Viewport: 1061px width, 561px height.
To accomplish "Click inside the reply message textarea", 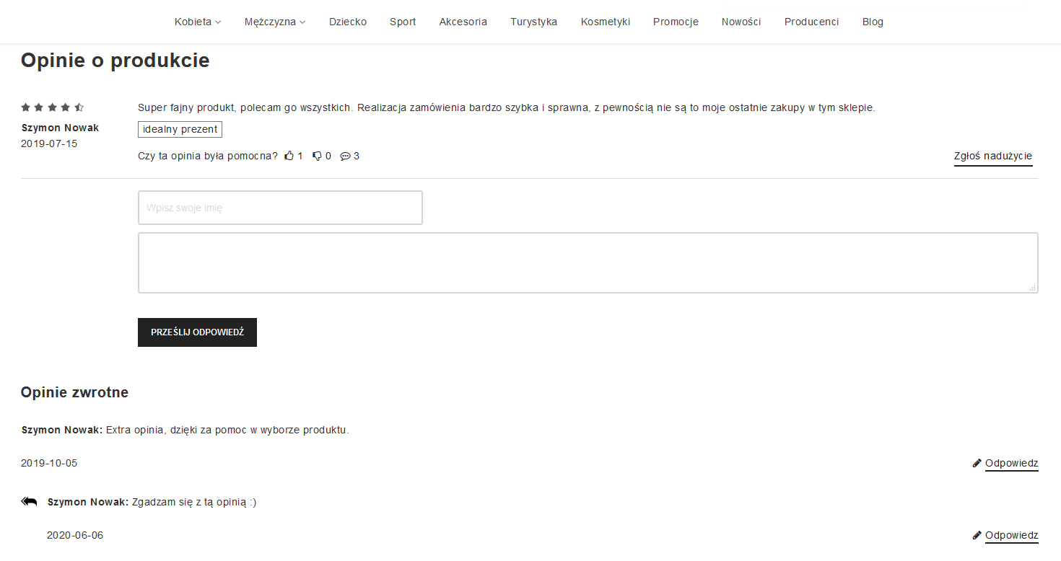I will (588, 262).
